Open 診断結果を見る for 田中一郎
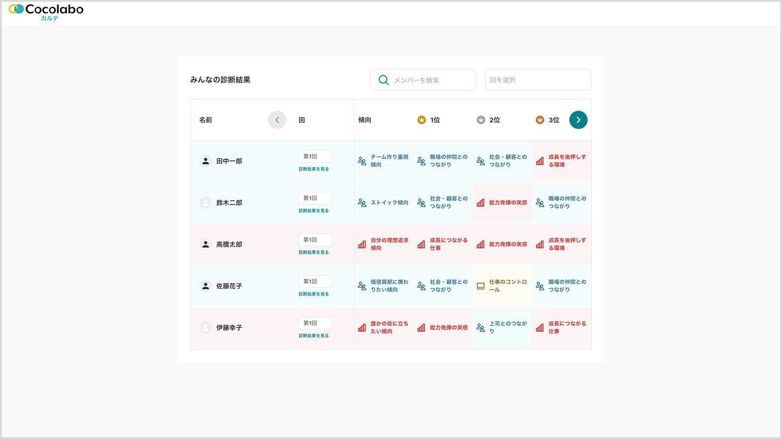 tap(315, 168)
